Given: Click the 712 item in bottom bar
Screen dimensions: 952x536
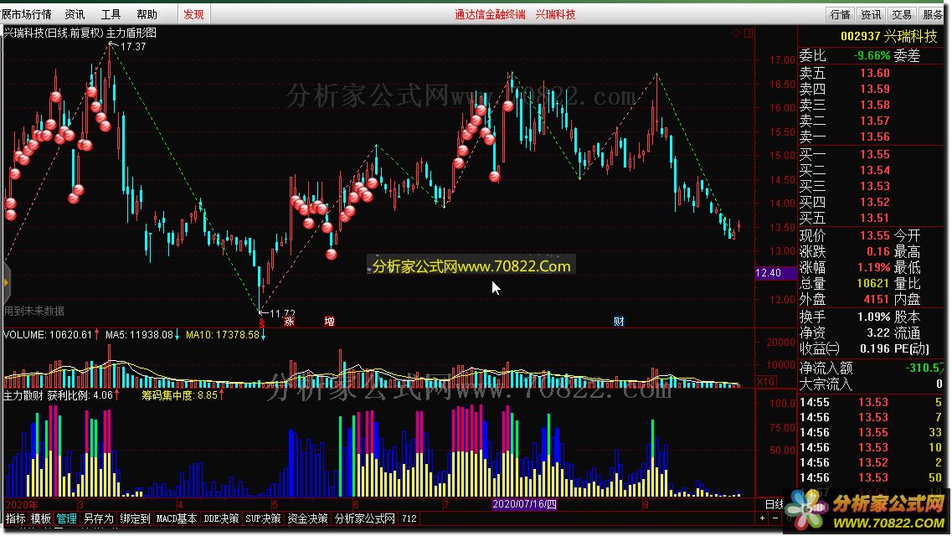Looking at the screenshot, I should click(x=409, y=518).
